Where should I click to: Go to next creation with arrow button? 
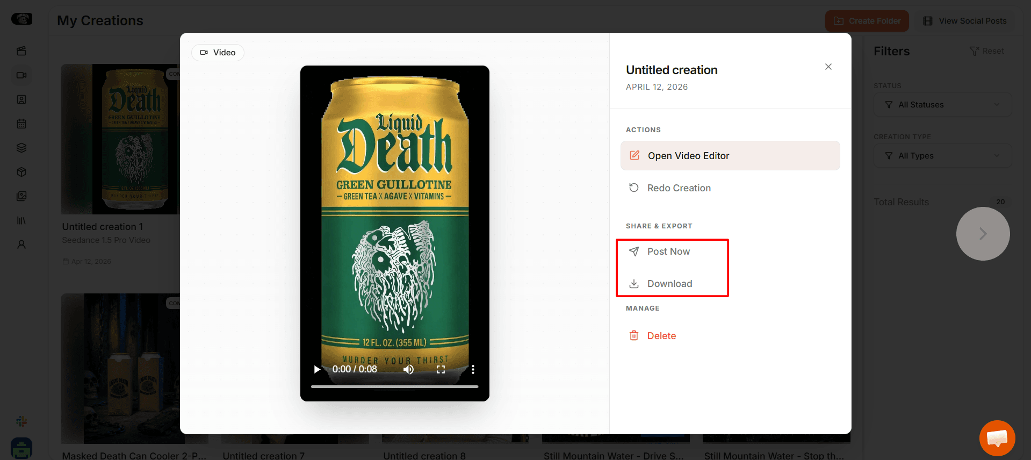[x=983, y=234]
